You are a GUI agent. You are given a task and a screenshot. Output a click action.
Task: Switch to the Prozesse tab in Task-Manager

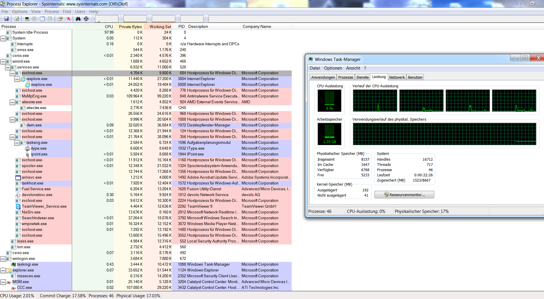coord(346,77)
